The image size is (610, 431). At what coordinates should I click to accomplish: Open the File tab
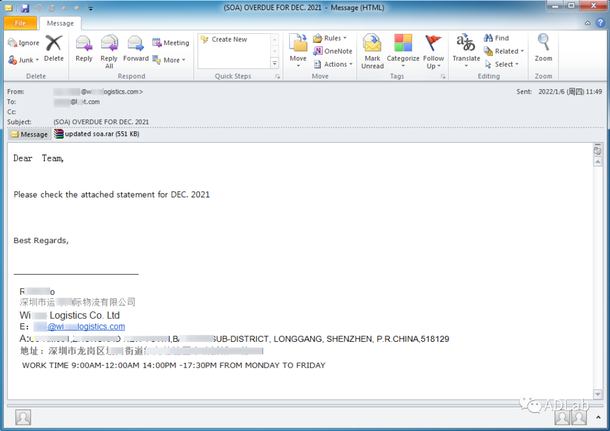click(x=20, y=23)
